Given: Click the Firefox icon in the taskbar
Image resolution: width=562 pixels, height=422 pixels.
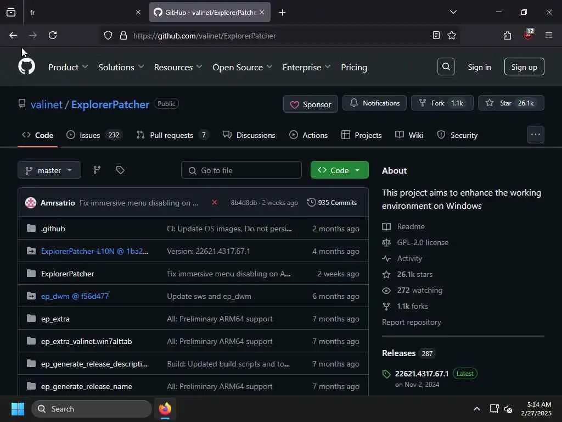Looking at the screenshot, I should pos(165,409).
